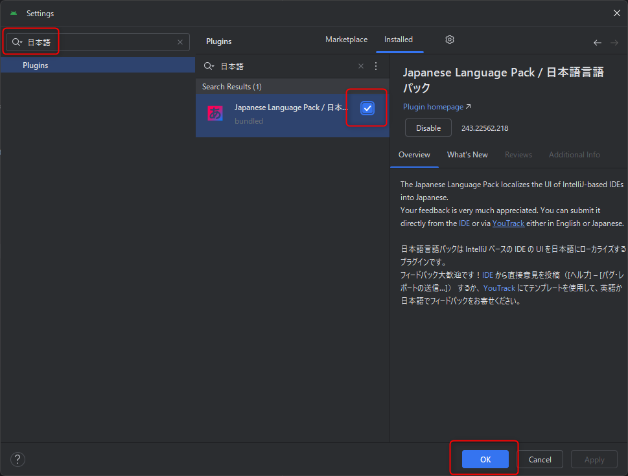Viewport: 628px width, 476px height.
Task: Click the Disable button
Action: coord(428,128)
